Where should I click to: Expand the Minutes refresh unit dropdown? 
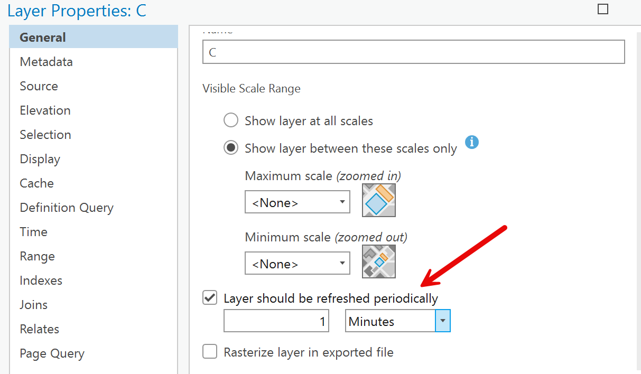click(443, 321)
